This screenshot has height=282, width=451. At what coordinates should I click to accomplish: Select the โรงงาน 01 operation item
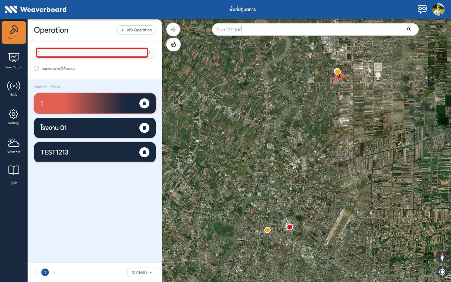(x=95, y=128)
